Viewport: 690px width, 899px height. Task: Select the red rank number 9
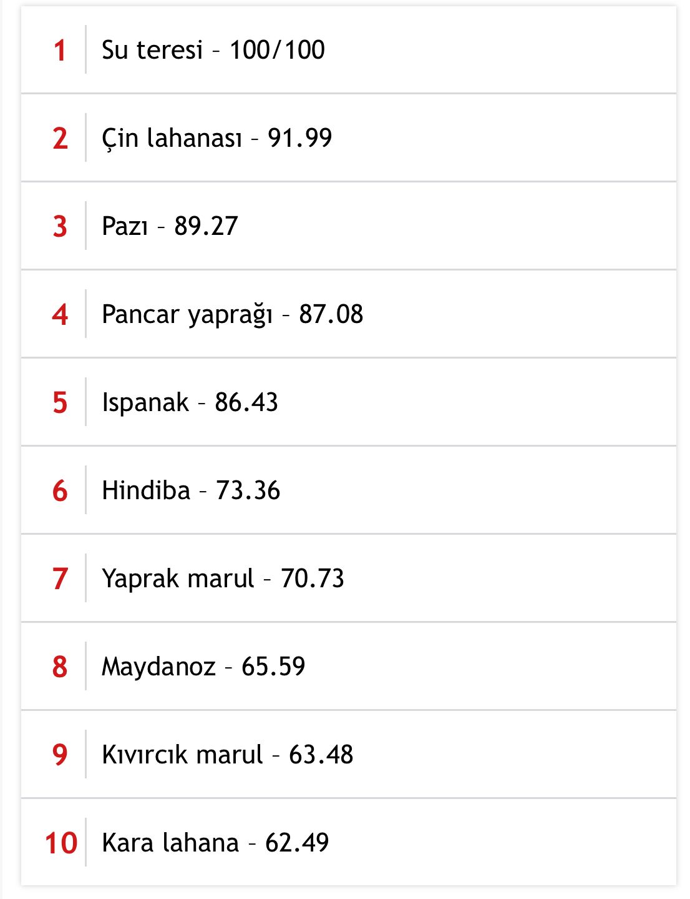[x=60, y=755]
